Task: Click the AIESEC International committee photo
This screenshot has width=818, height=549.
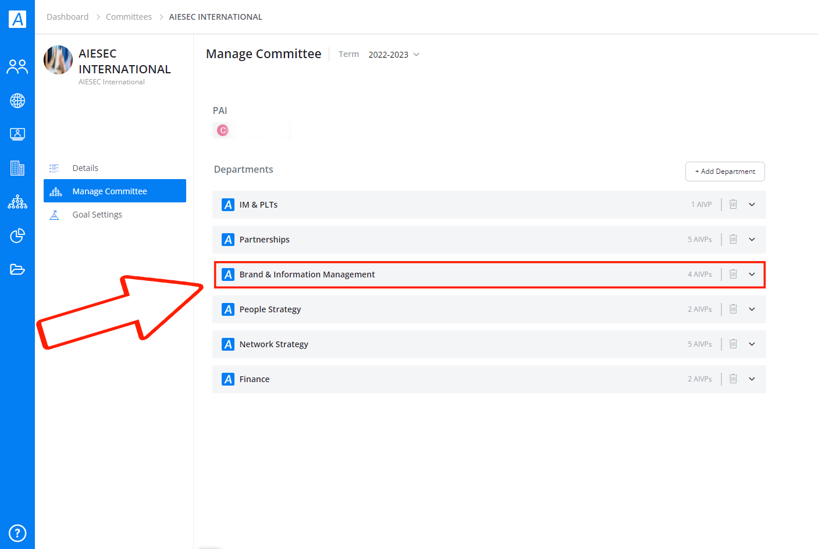Action: tap(58, 60)
